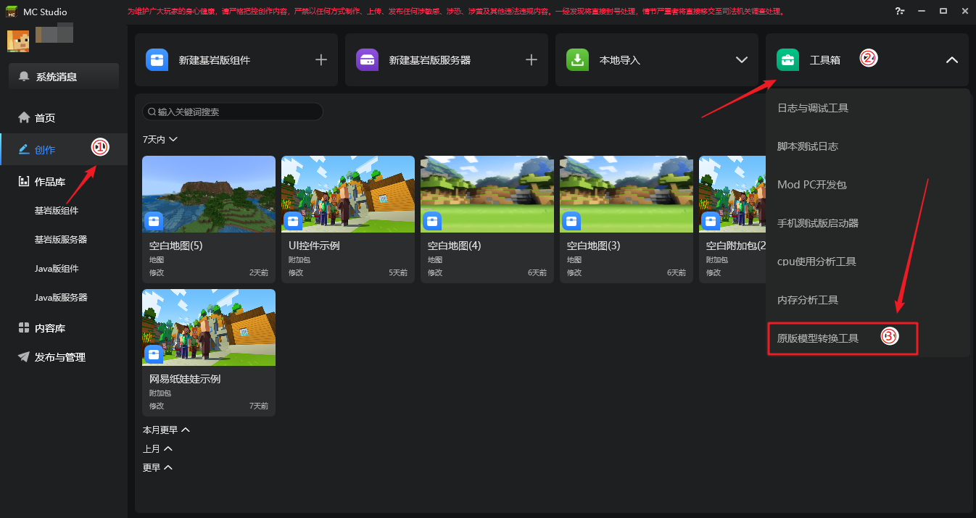
Task: Open 日志与调试工具 in the toolbox menu
Action: click(813, 108)
